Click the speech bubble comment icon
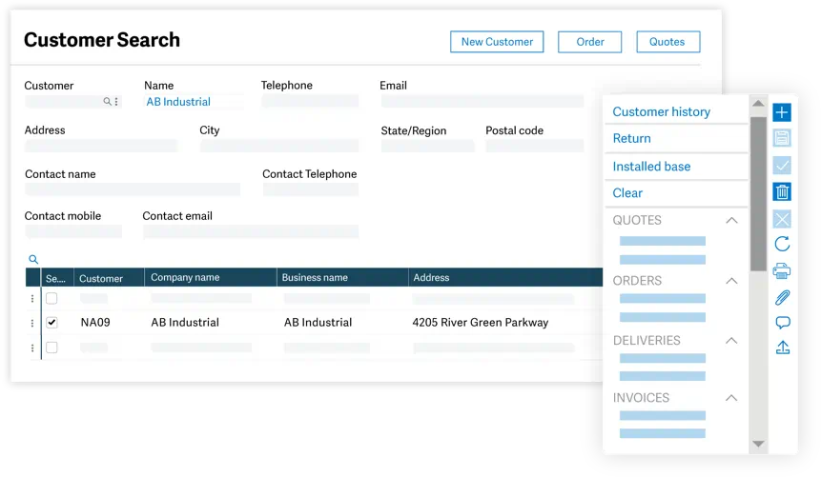This screenshot has width=821, height=477. 782,323
